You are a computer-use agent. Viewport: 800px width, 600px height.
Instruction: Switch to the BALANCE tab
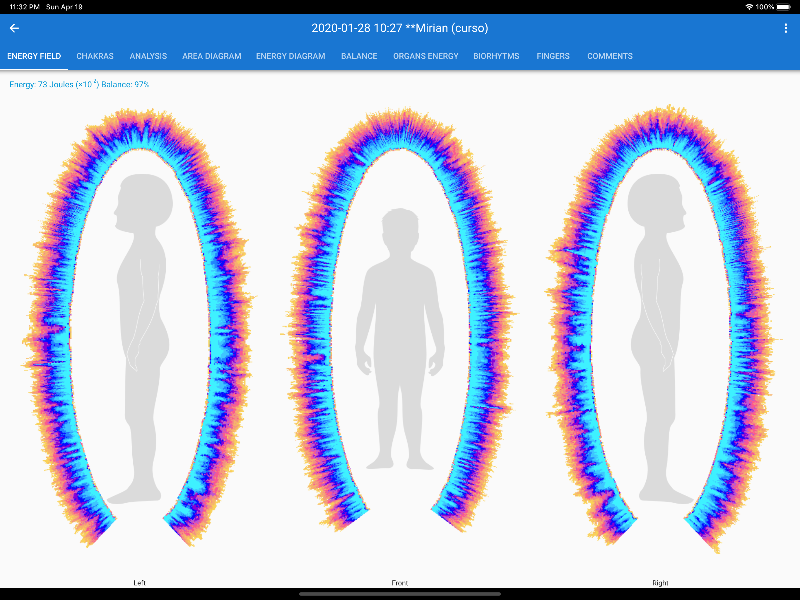pyautogui.click(x=359, y=56)
